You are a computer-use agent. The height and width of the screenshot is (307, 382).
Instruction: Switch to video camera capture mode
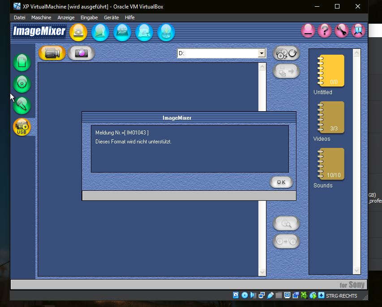click(x=52, y=53)
